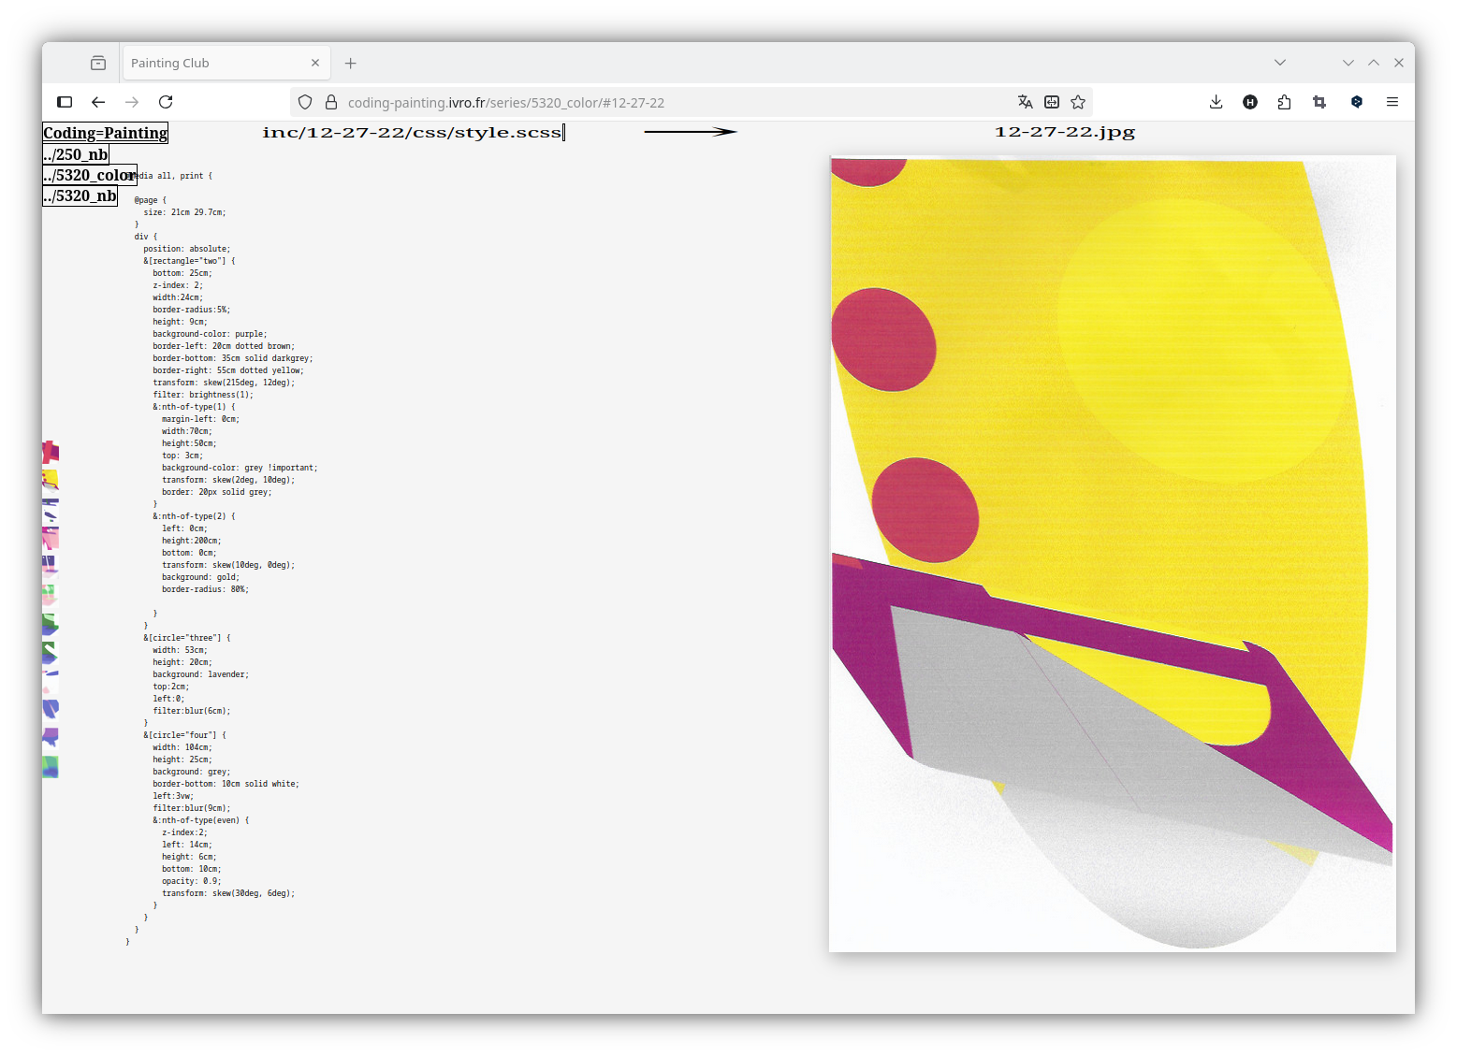Go back to the previous page
The height and width of the screenshot is (1056, 1457).
point(98,102)
